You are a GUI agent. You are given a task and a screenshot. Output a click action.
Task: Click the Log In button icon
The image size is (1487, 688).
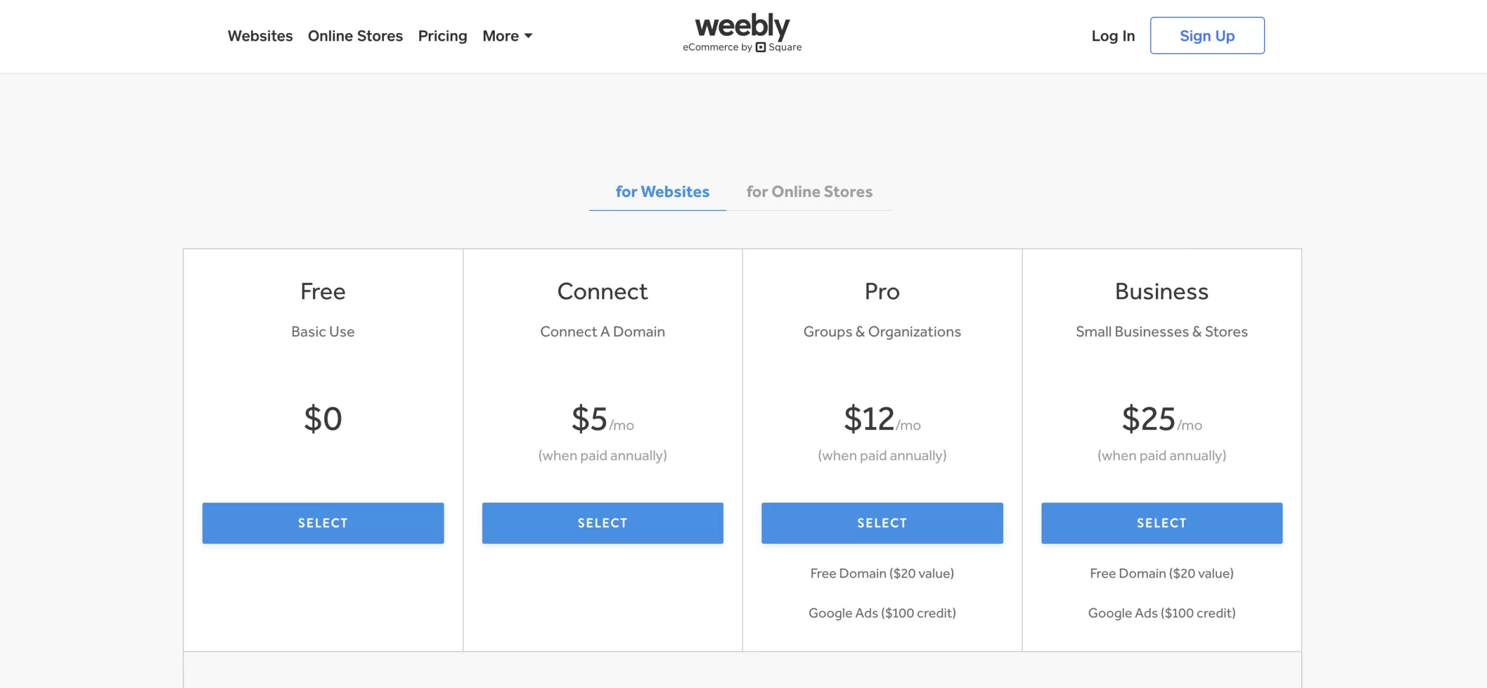point(1114,35)
